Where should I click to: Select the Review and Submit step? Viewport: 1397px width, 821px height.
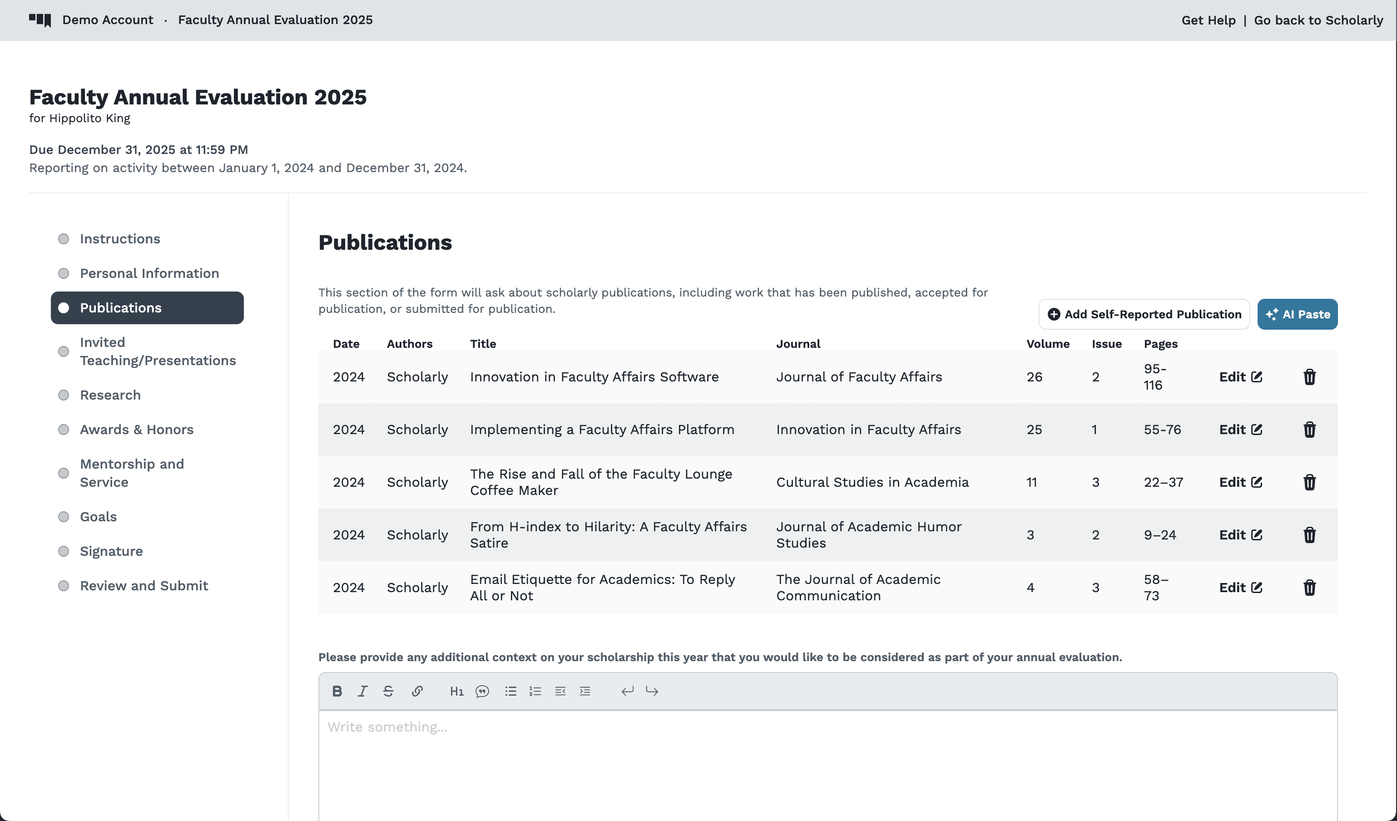[x=144, y=585]
